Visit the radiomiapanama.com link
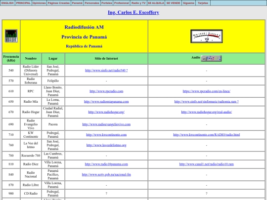 106,102
